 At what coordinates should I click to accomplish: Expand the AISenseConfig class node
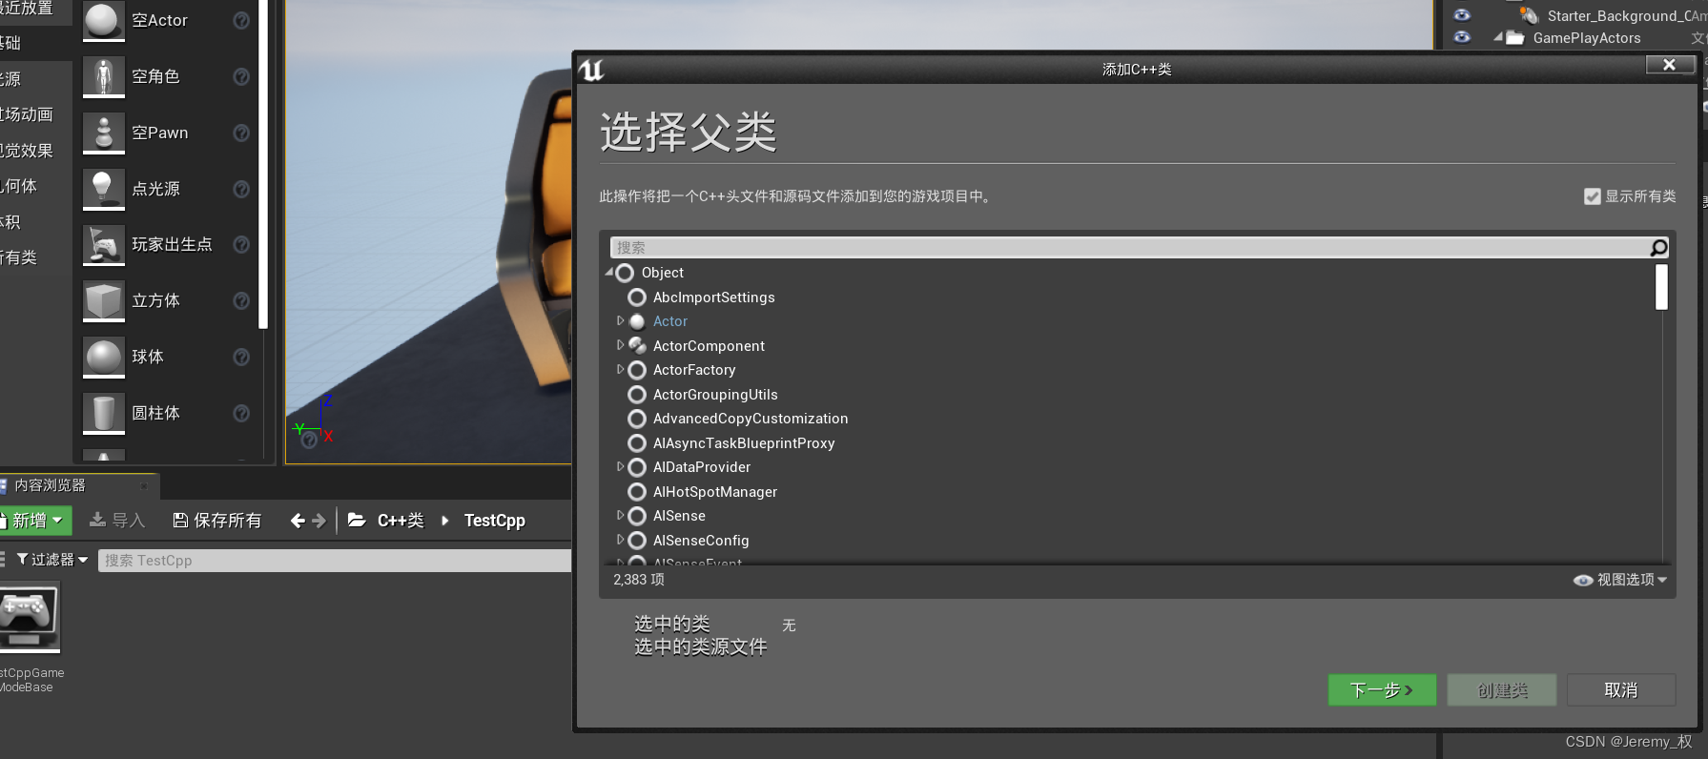pos(621,540)
